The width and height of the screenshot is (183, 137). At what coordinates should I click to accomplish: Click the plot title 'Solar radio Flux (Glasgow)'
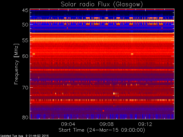pyautogui.click(x=102, y=5)
